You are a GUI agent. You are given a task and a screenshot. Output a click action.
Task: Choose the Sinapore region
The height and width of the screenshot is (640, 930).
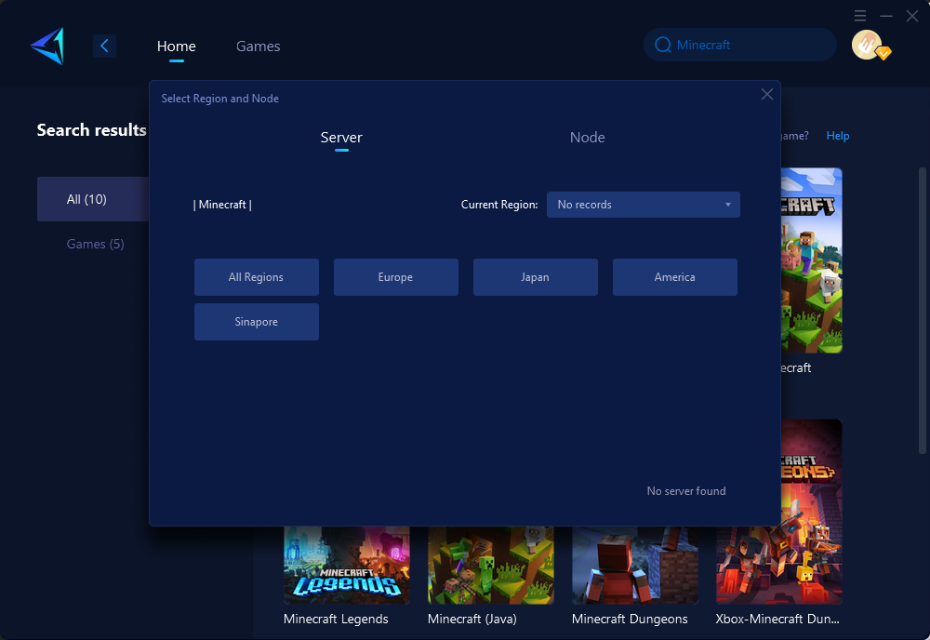[257, 322]
